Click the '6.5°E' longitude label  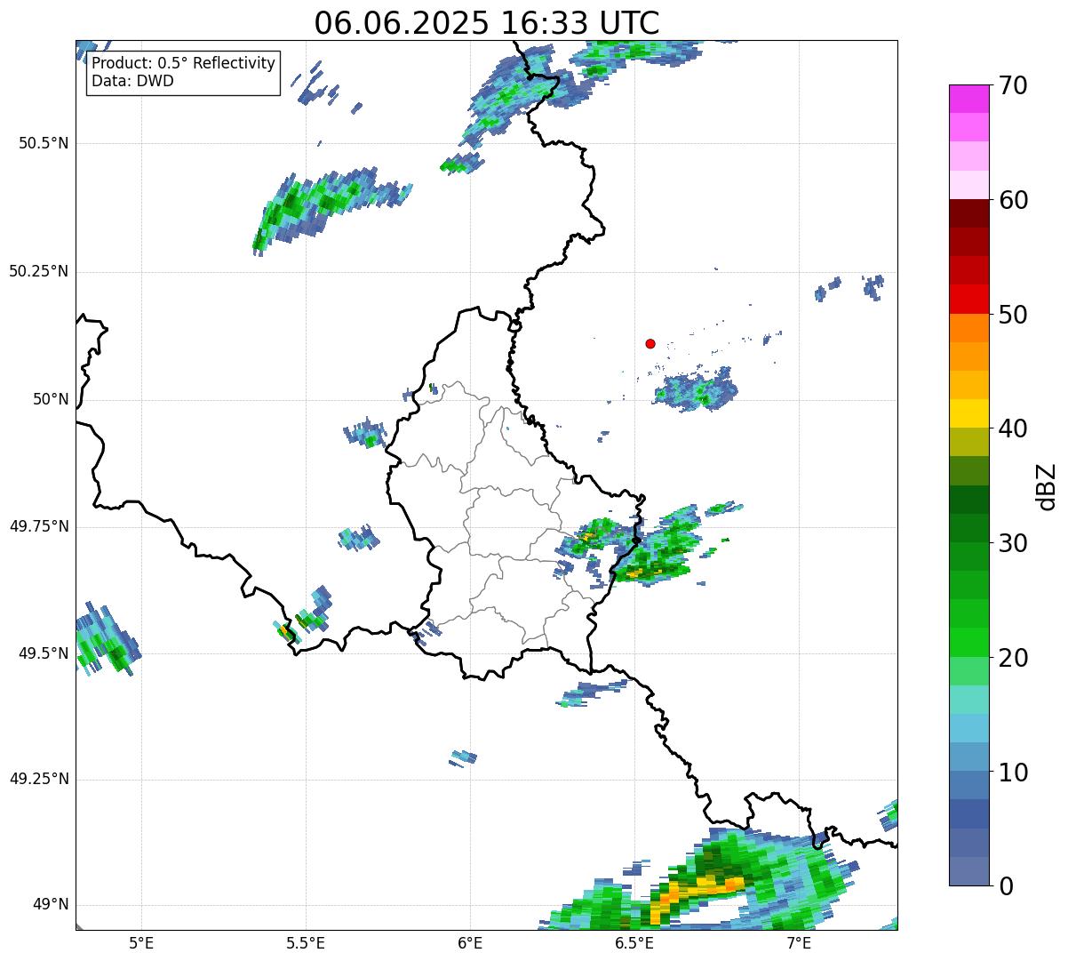(634, 942)
